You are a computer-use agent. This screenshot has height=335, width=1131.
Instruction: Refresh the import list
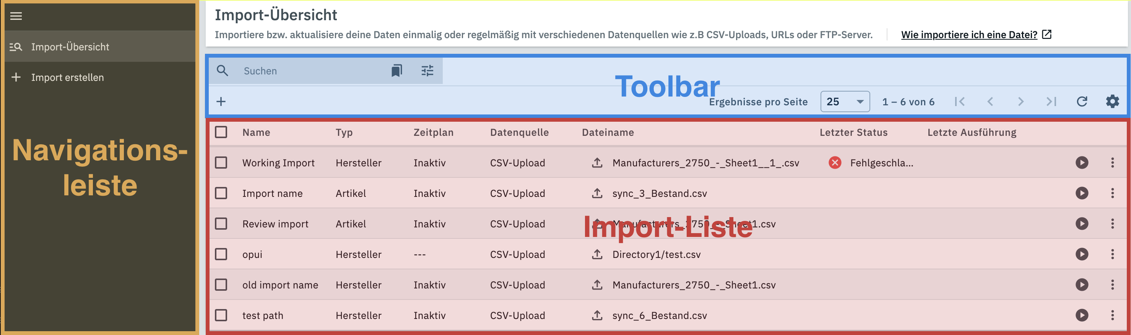1082,101
